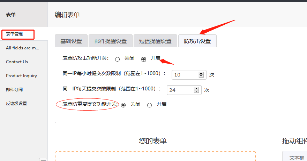Viewport: 307px width, 161px height.
Task: Open 表单管理 in the sidebar
Action: pos(14,34)
